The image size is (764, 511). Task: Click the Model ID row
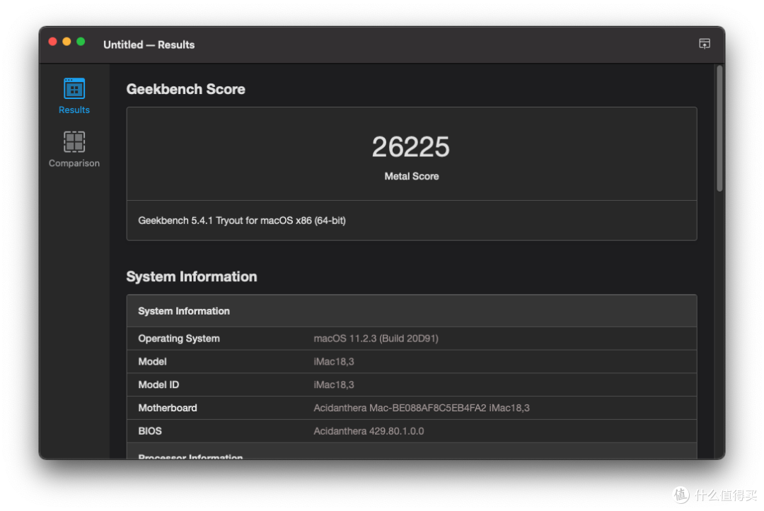[x=412, y=384]
